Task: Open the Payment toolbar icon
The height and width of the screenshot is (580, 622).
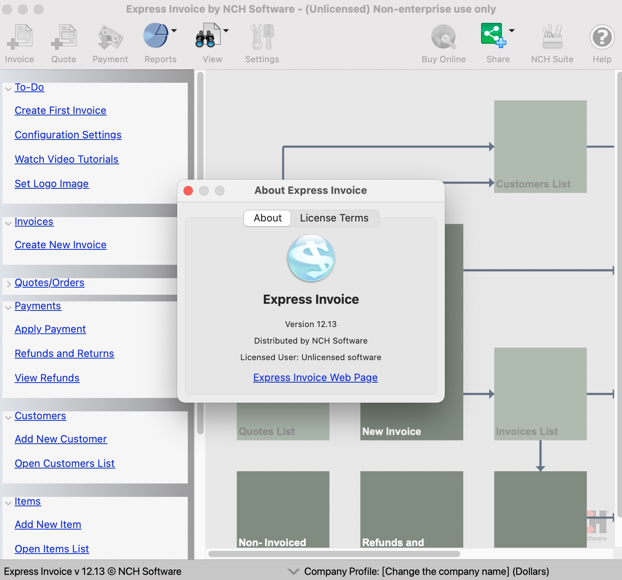Action: pyautogui.click(x=110, y=37)
